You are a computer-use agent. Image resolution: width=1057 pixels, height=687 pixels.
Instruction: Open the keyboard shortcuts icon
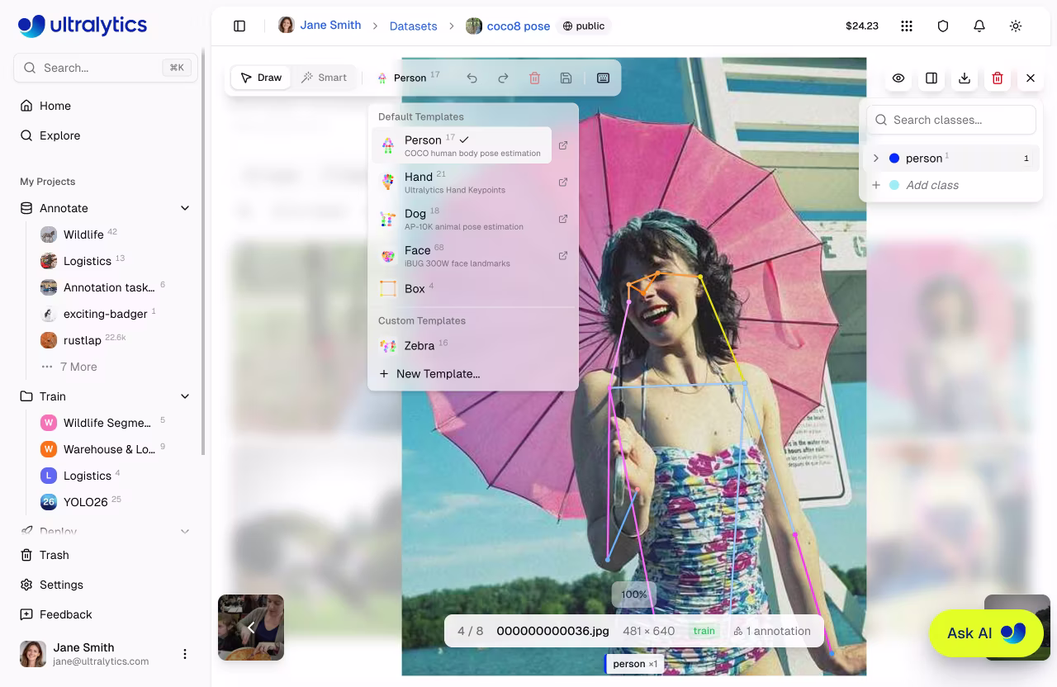point(603,78)
